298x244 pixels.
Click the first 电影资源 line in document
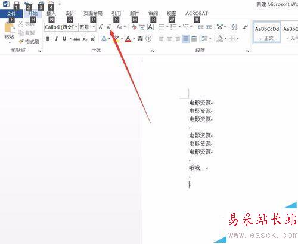(x=200, y=103)
